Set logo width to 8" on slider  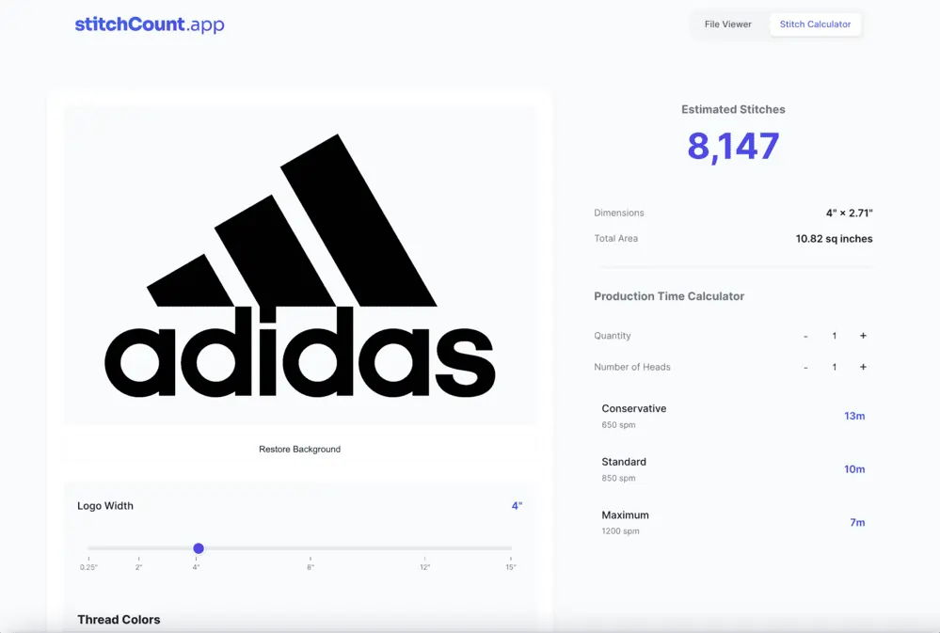(311, 548)
